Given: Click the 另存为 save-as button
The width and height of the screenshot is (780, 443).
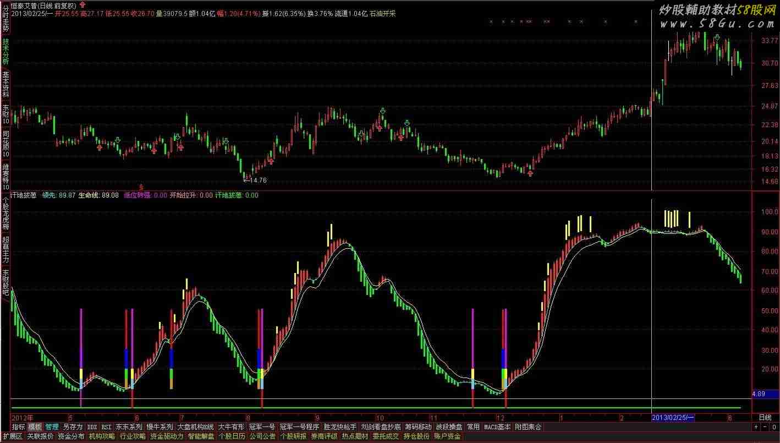Looking at the screenshot, I should (x=73, y=426).
